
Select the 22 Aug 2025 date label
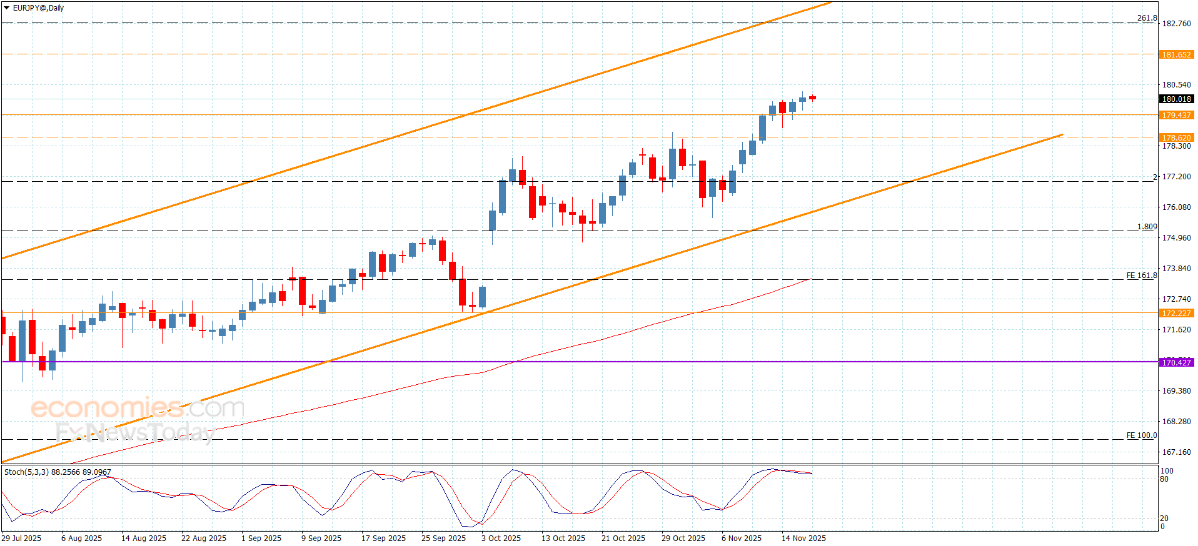204,539
